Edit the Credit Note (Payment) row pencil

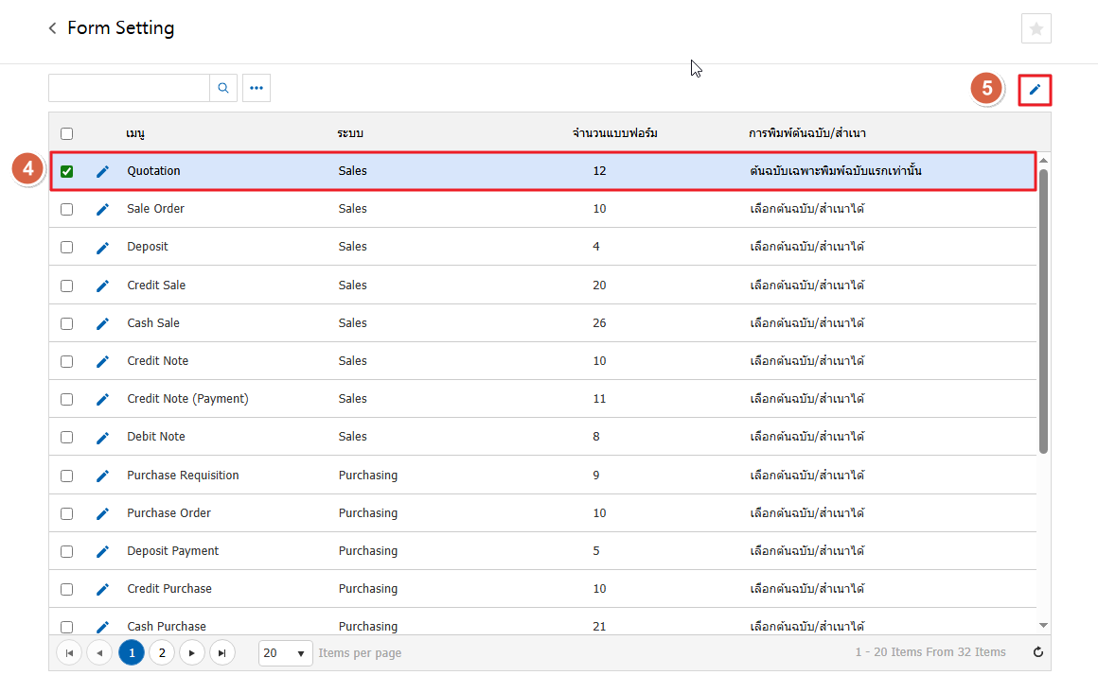(x=103, y=399)
